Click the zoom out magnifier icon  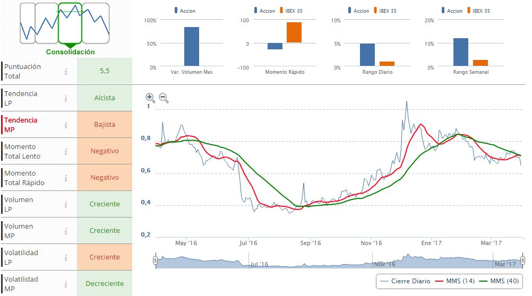[164, 98]
